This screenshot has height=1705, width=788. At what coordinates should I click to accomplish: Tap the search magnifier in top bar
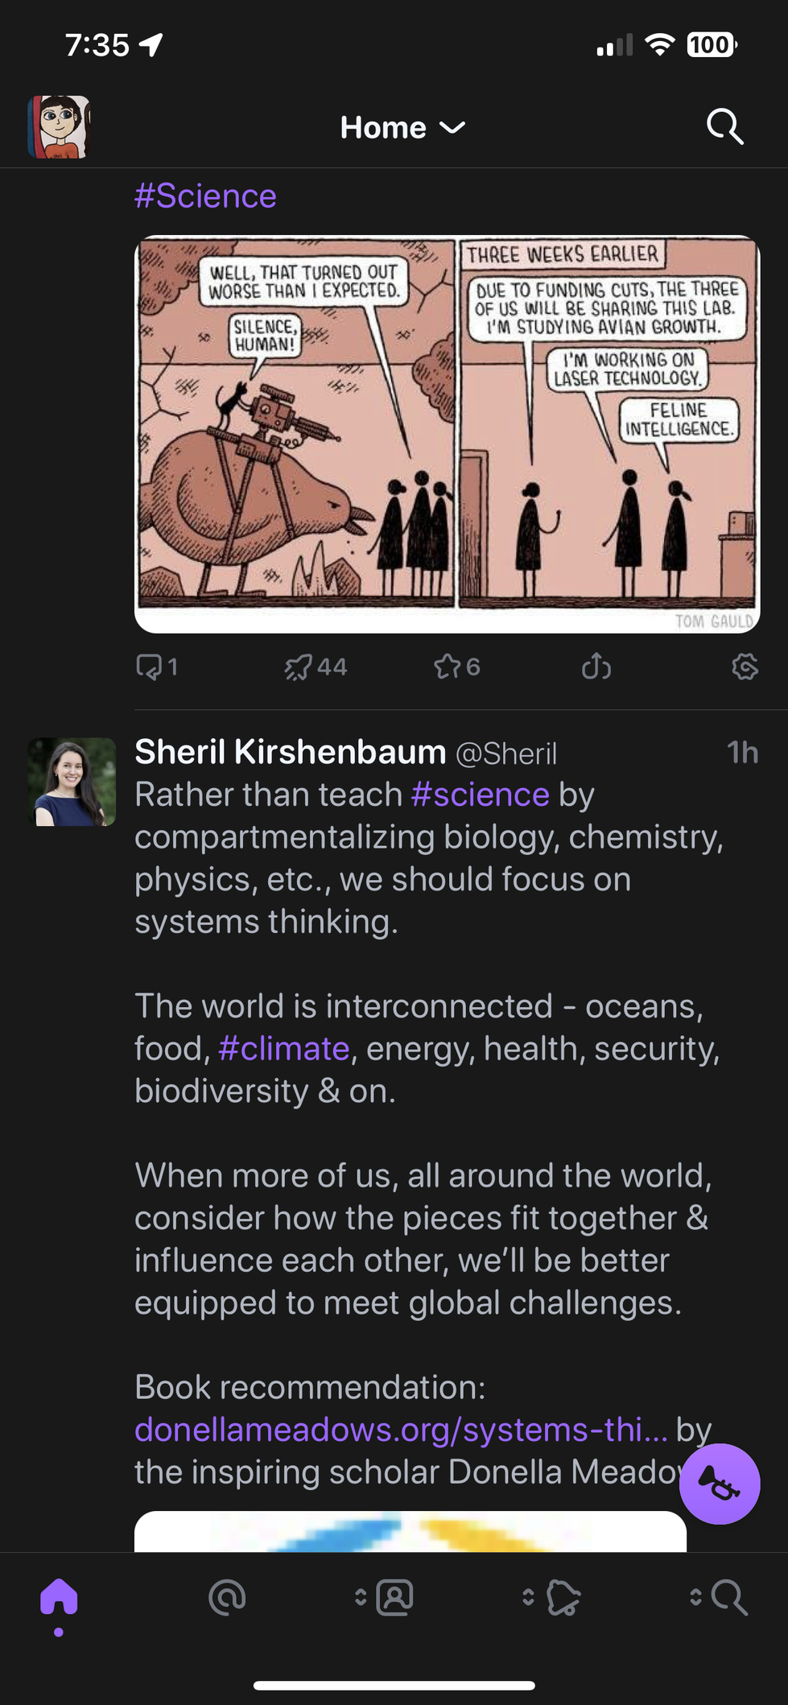[x=724, y=127]
